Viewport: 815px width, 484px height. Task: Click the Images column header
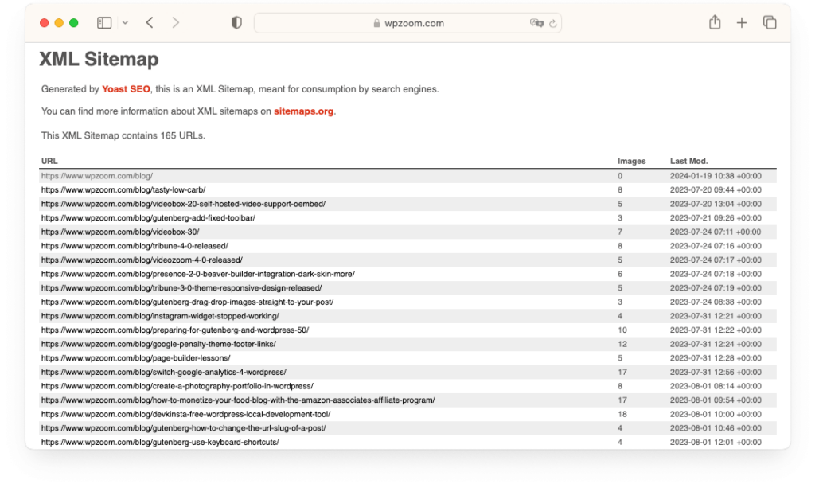pyautogui.click(x=631, y=161)
